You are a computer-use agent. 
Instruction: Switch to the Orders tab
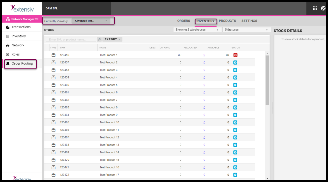click(183, 21)
